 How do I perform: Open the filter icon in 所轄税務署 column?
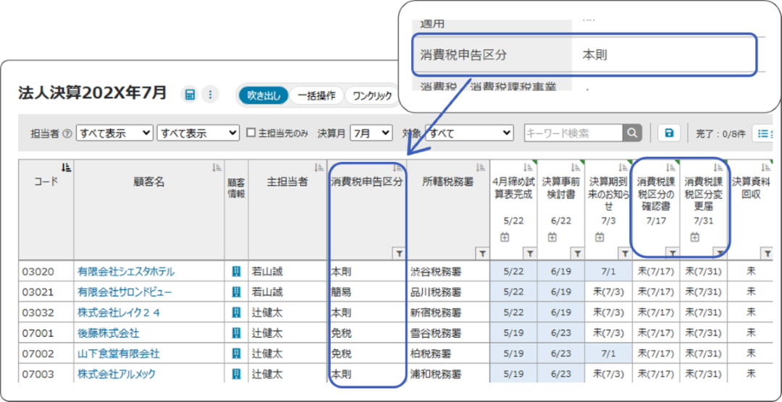click(482, 254)
